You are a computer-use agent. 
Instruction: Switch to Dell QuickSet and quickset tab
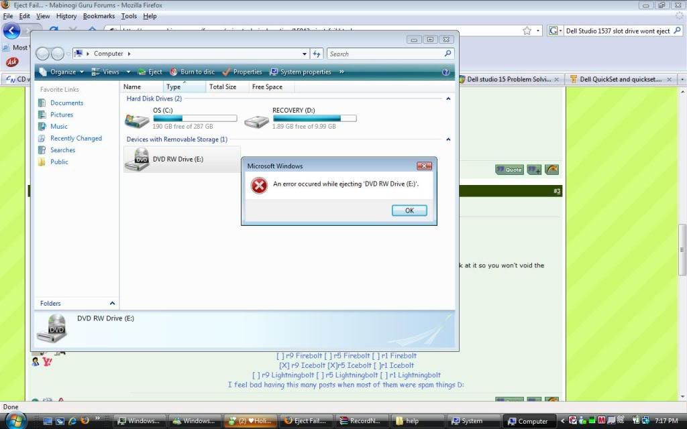[x=620, y=79]
